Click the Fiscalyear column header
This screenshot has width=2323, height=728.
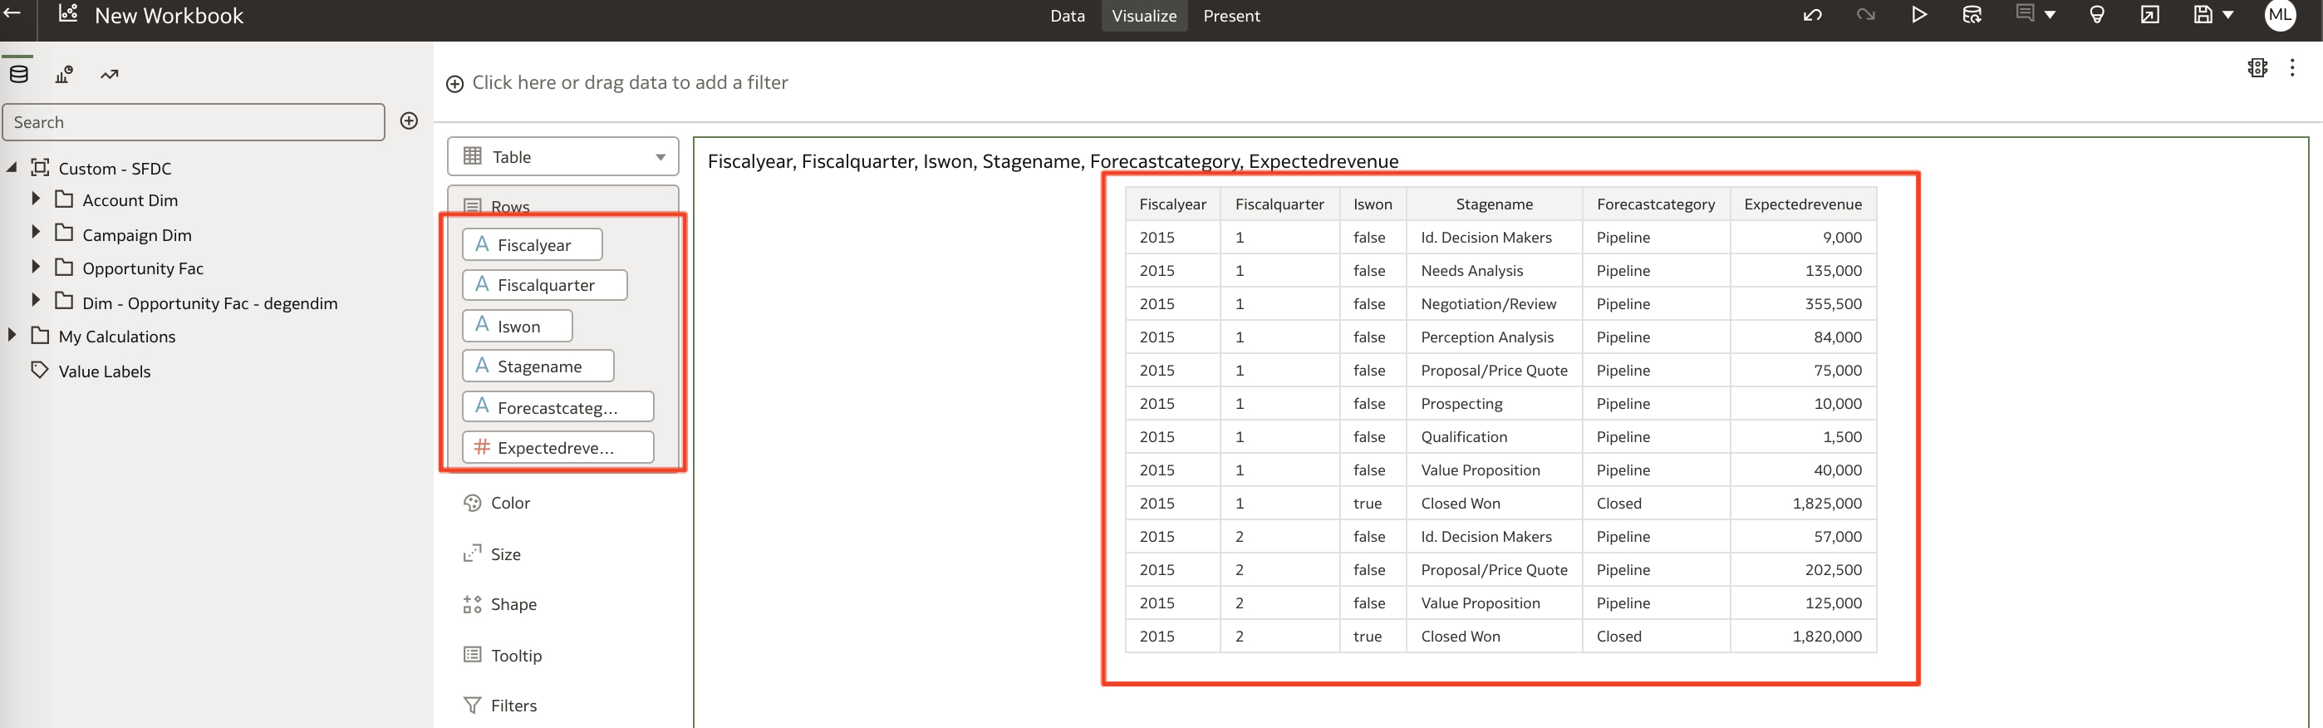[x=1172, y=204]
